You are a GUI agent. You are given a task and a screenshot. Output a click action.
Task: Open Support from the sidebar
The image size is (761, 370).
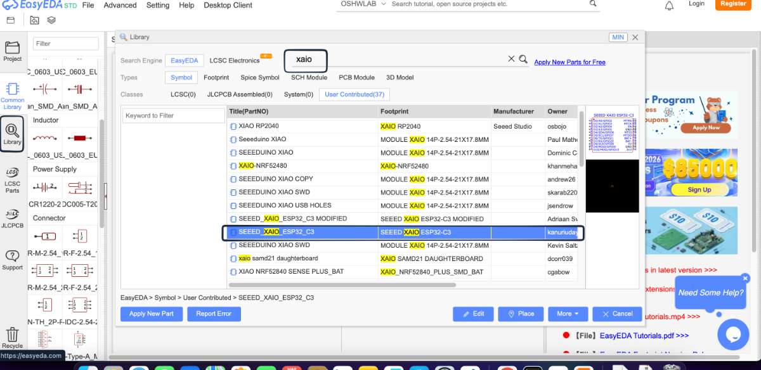[12, 260]
